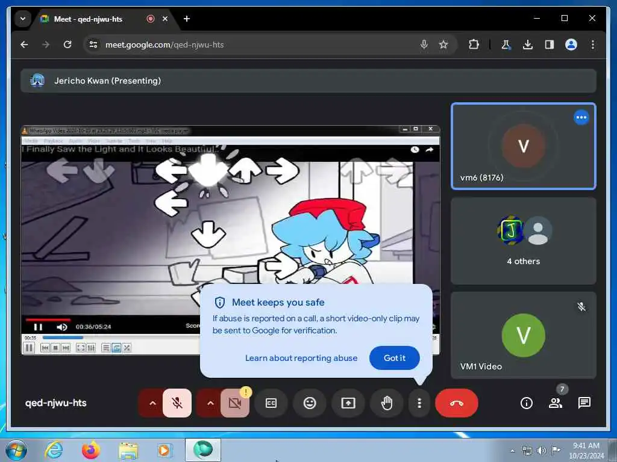Select the VM1 Video participant tile
This screenshot has height=462, width=617.
coord(524,335)
